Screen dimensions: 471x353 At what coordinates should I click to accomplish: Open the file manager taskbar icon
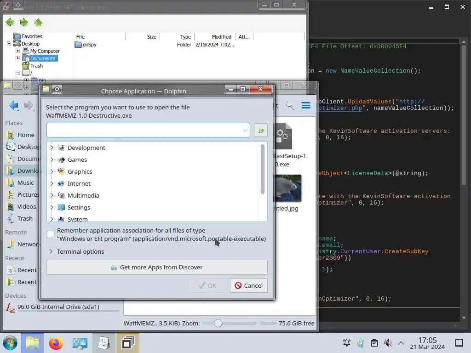click(x=32, y=343)
